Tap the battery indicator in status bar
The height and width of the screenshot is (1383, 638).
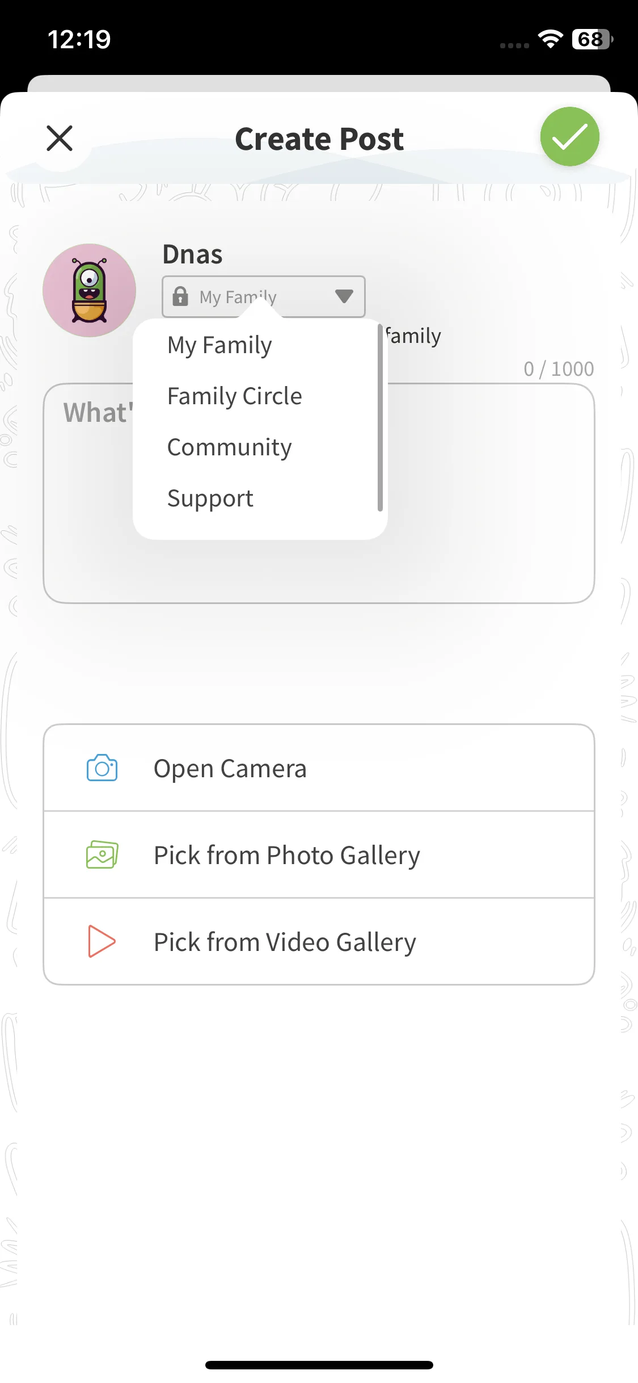(x=592, y=39)
